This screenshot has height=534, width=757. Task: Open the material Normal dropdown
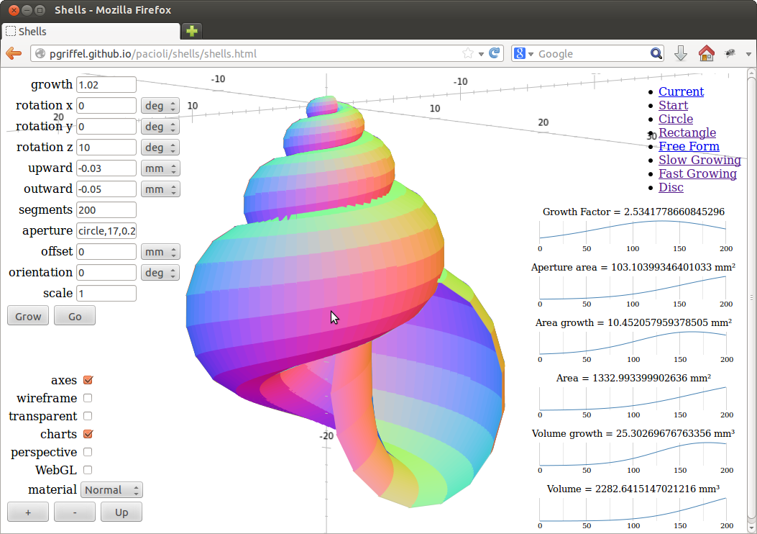[x=111, y=489]
